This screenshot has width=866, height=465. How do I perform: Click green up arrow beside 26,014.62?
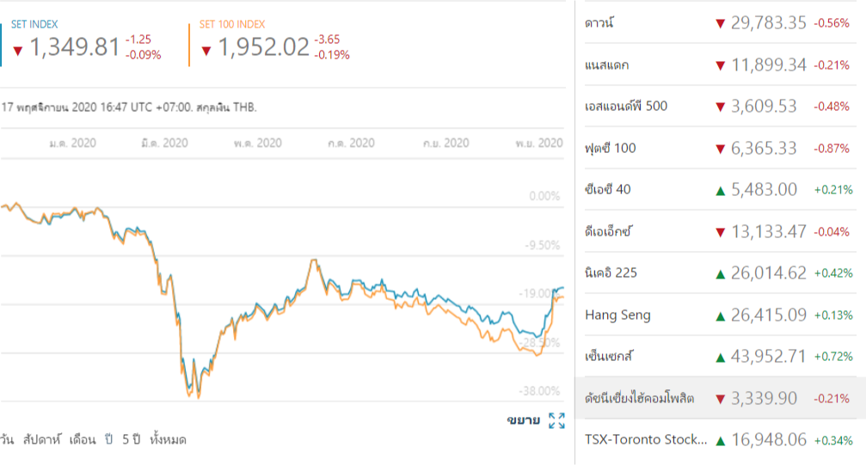tap(721, 274)
